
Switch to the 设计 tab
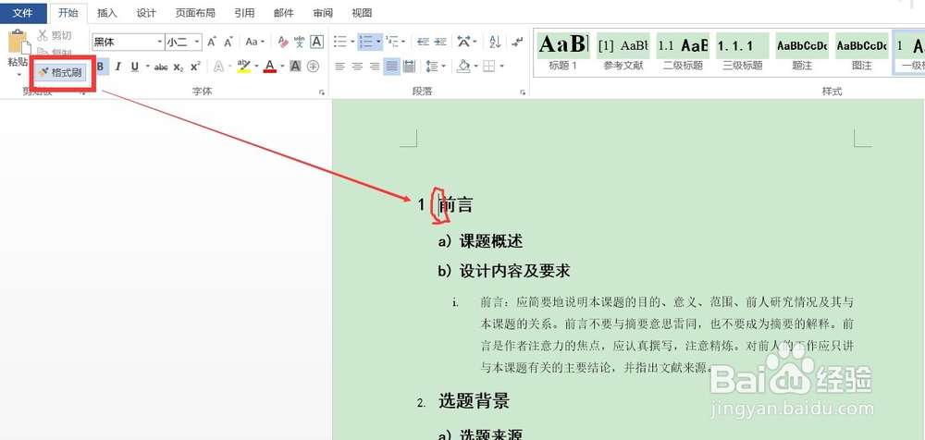click(146, 12)
